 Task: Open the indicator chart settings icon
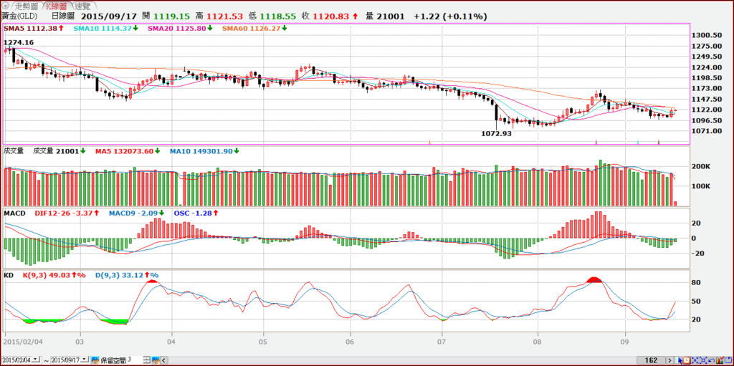click(720, 360)
